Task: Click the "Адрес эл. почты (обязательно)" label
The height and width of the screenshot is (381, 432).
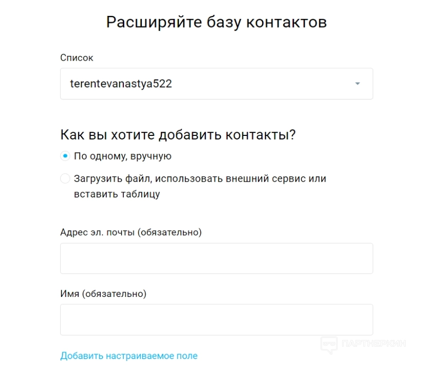Action: click(x=131, y=232)
